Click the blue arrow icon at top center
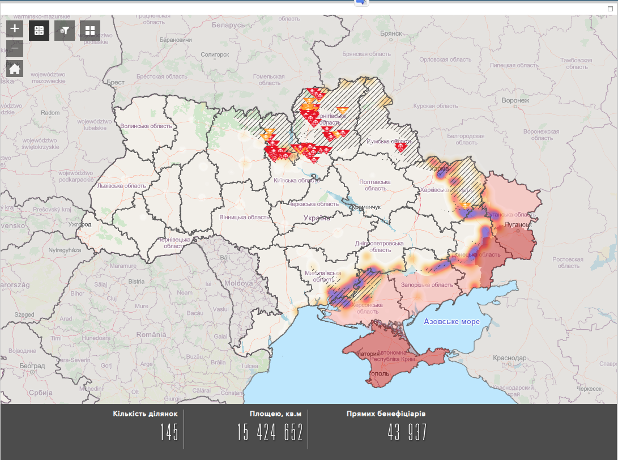The image size is (618, 460). 361,3
